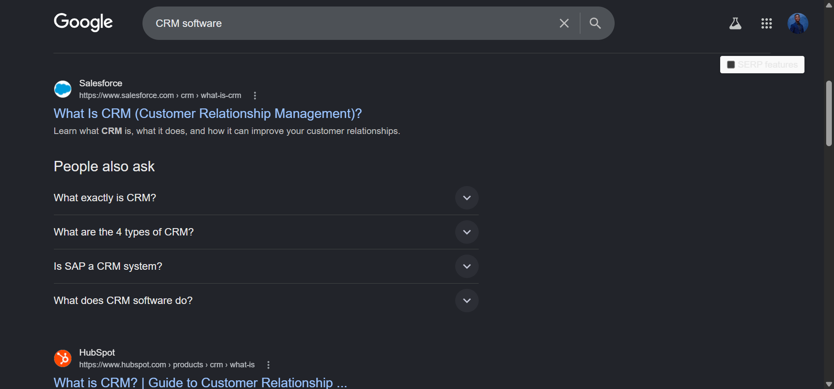Image resolution: width=834 pixels, height=389 pixels.
Task: Expand "Is SAP a CRM system?" chevron
Action: (x=467, y=266)
